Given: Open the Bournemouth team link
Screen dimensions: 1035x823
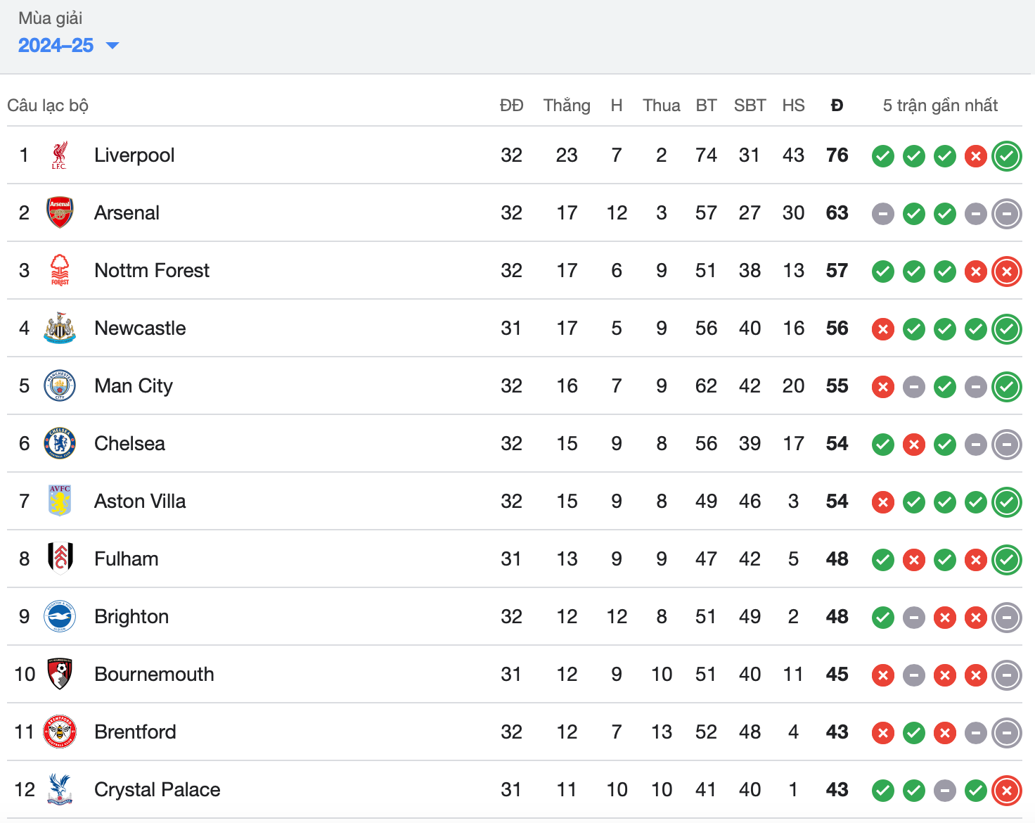Looking at the screenshot, I should point(154,675).
